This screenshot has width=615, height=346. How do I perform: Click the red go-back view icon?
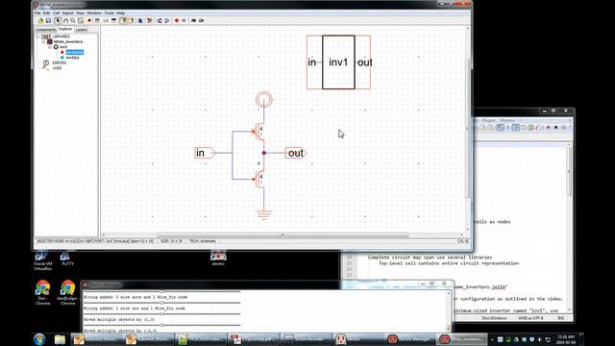[x=177, y=20]
